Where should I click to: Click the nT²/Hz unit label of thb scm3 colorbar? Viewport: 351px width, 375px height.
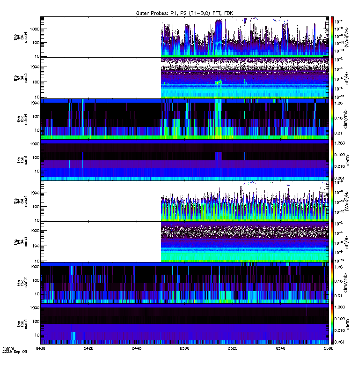pyautogui.click(x=347, y=78)
